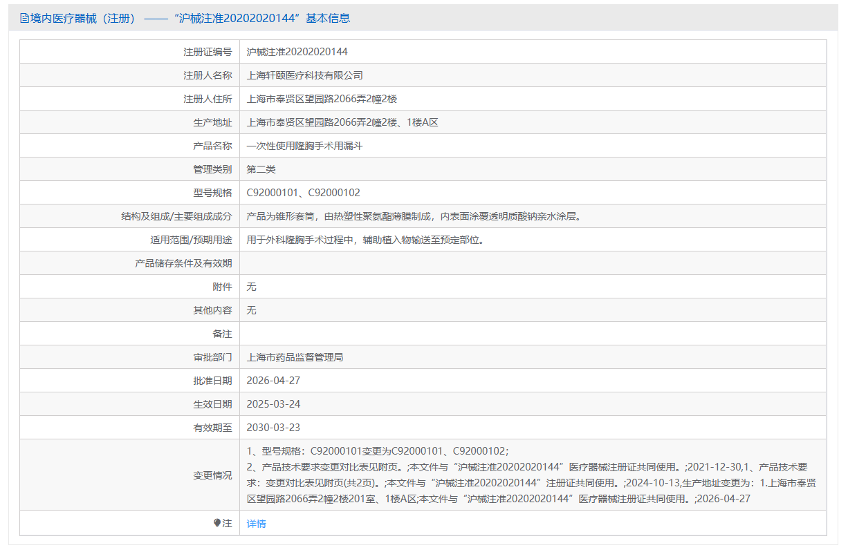Screen dimensions: 848x552
Task: Click the 附件 label
Action: [x=222, y=287]
